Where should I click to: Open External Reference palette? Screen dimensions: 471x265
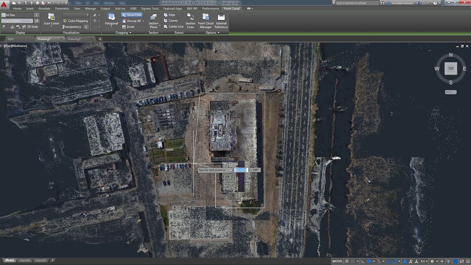point(221,21)
